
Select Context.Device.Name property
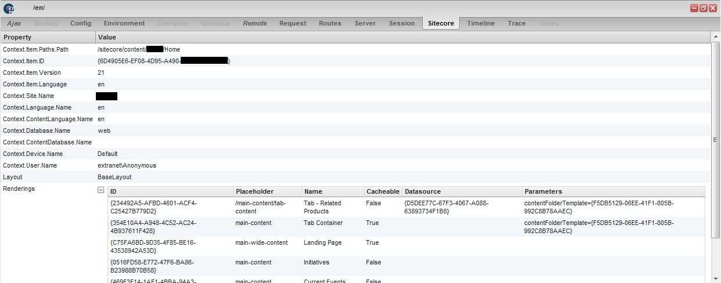click(x=34, y=154)
